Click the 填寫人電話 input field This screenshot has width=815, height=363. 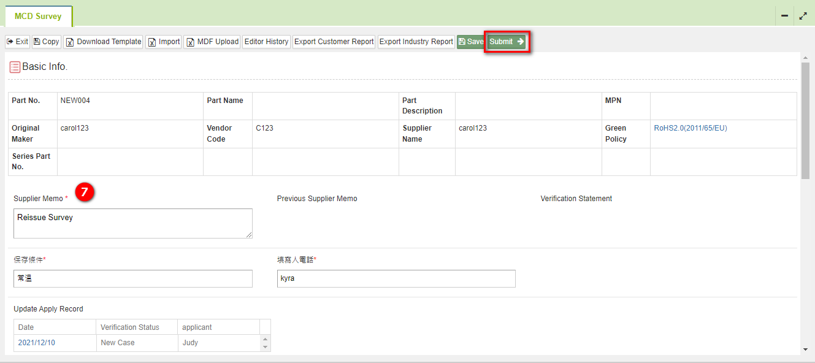[396, 278]
